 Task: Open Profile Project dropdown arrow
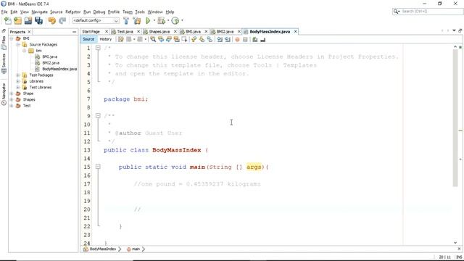182,21
